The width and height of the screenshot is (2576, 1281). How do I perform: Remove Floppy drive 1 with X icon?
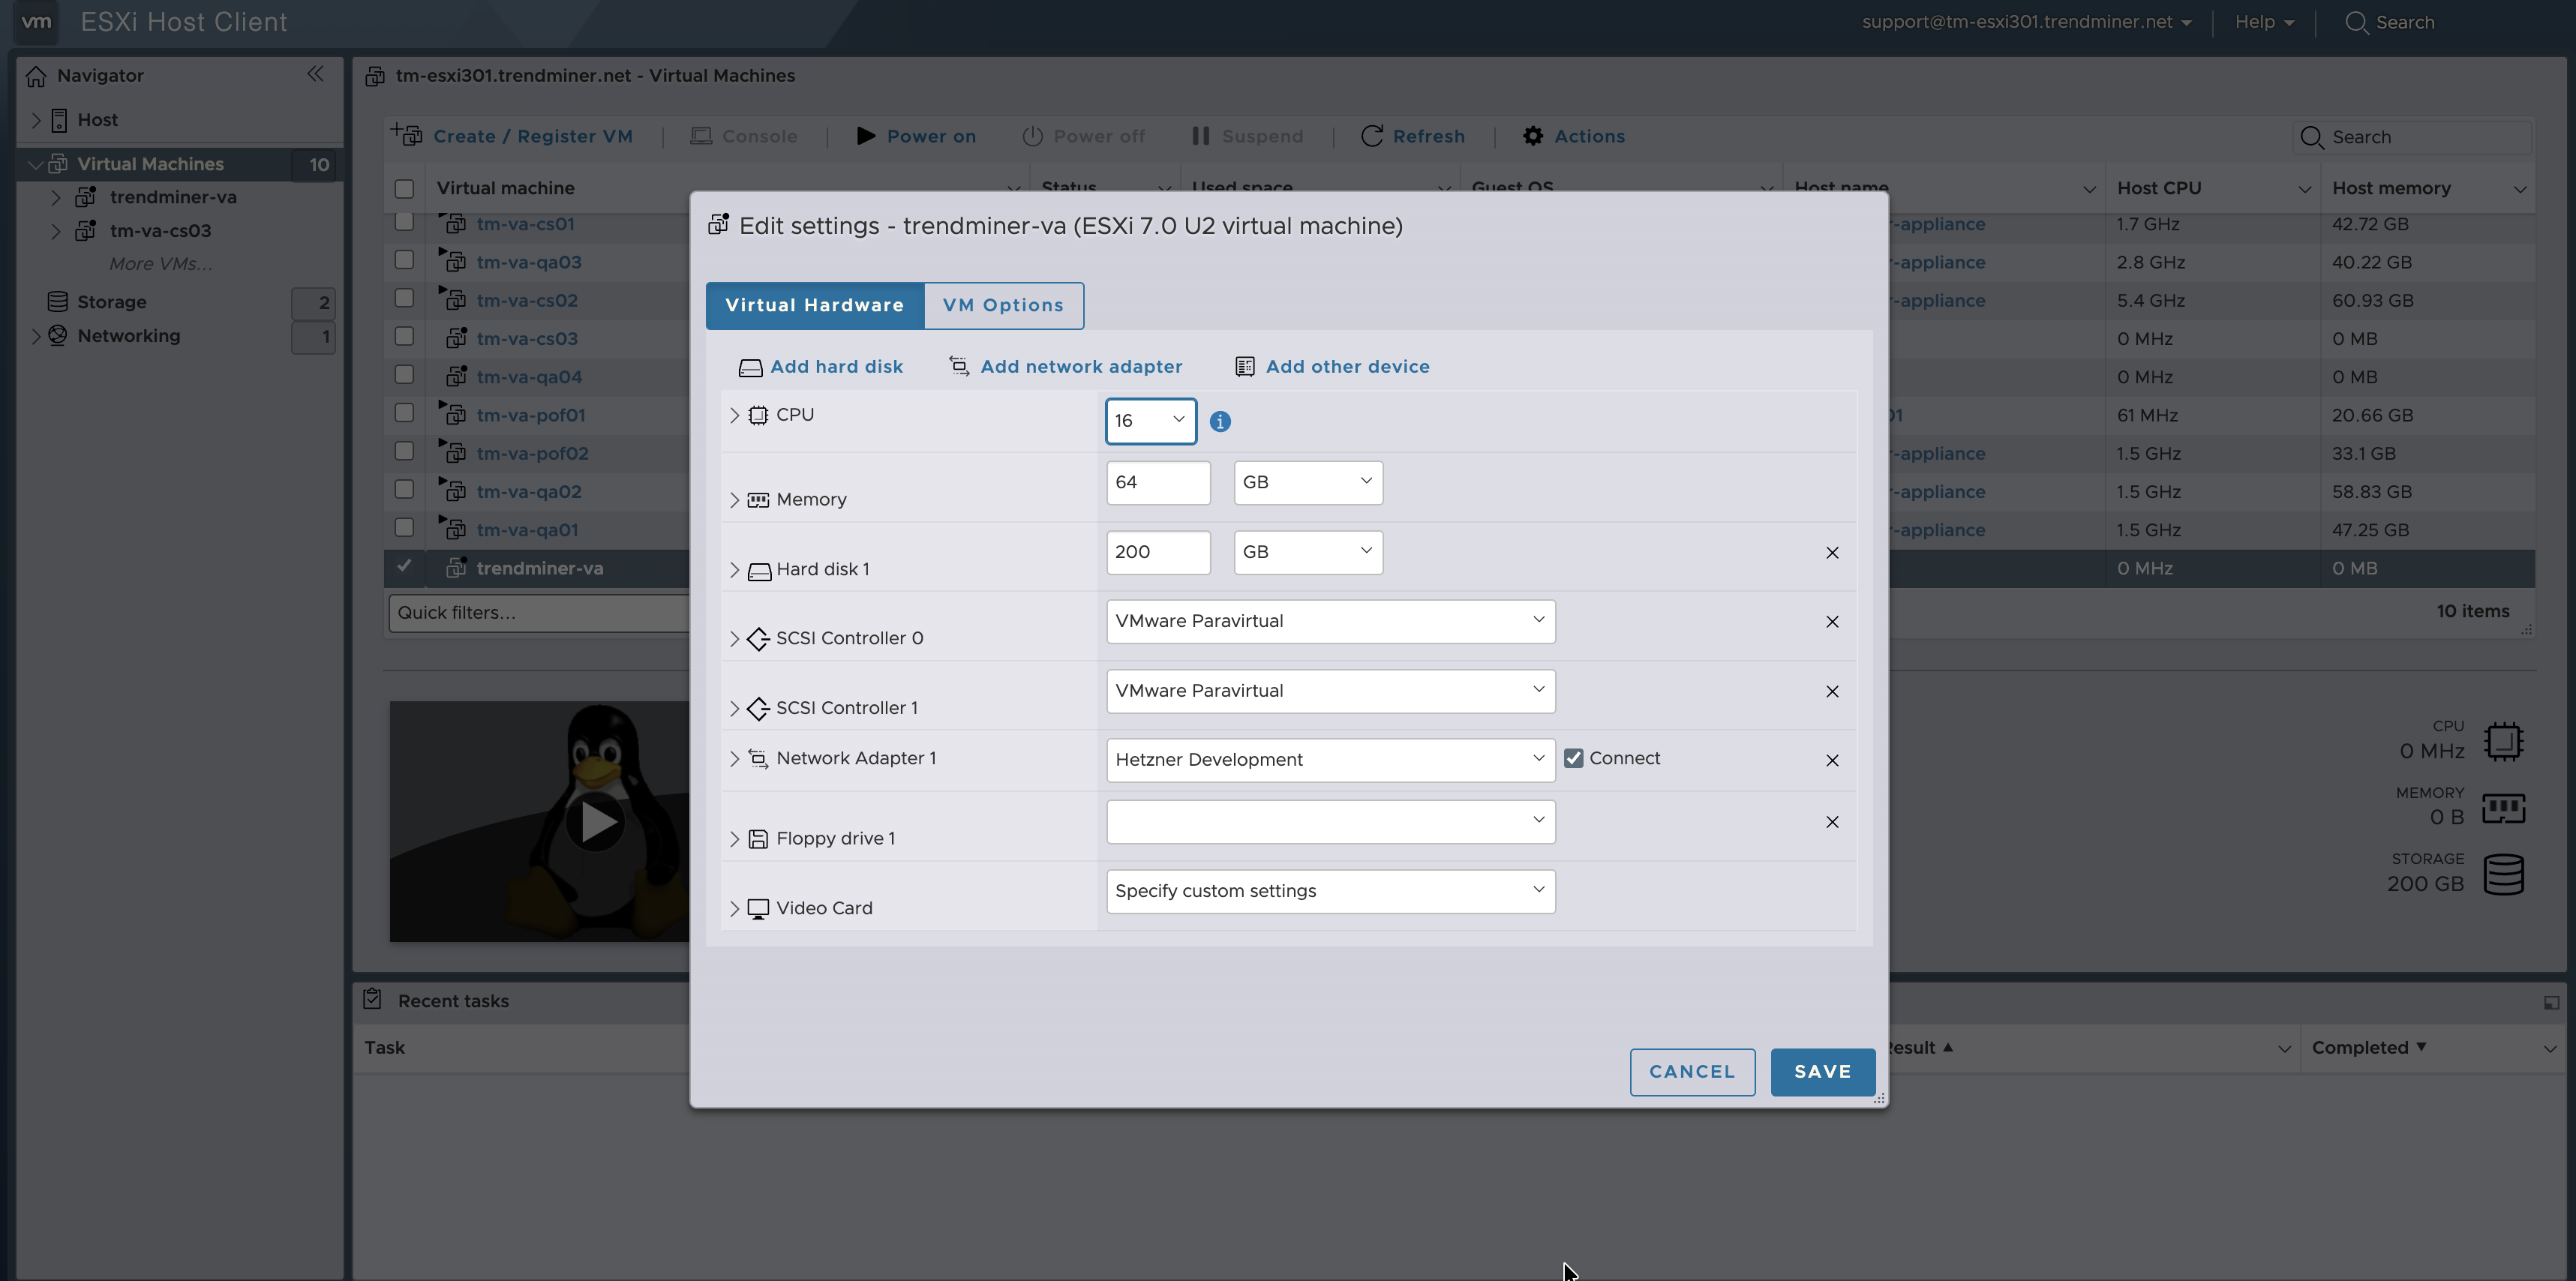(x=1832, y=822)
